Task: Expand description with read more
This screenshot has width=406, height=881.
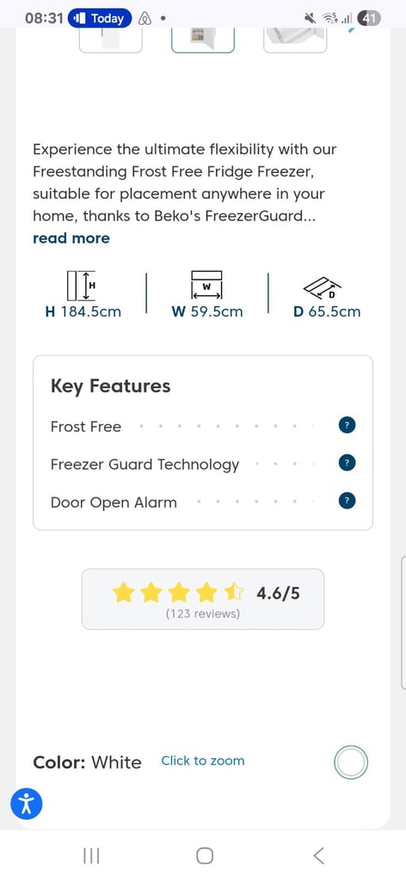Action: pyautogui.click(x=71, y=238)
